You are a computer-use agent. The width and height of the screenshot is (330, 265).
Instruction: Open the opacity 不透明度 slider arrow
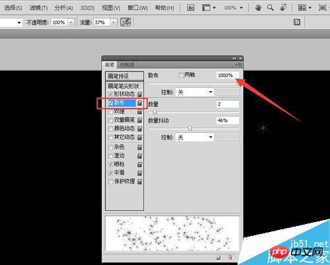click(71, 22)
